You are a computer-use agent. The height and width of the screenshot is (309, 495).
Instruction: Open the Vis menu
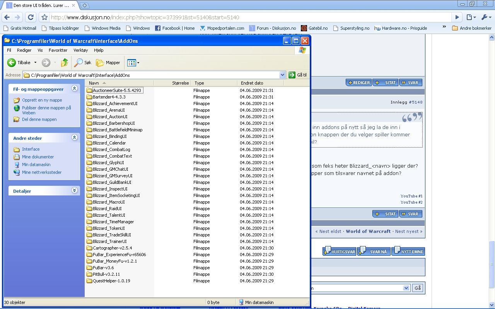click(x=40, y=50)
